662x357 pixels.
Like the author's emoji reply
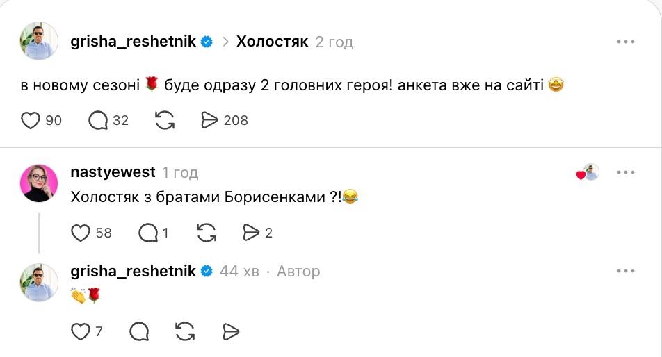coord(81,332)
